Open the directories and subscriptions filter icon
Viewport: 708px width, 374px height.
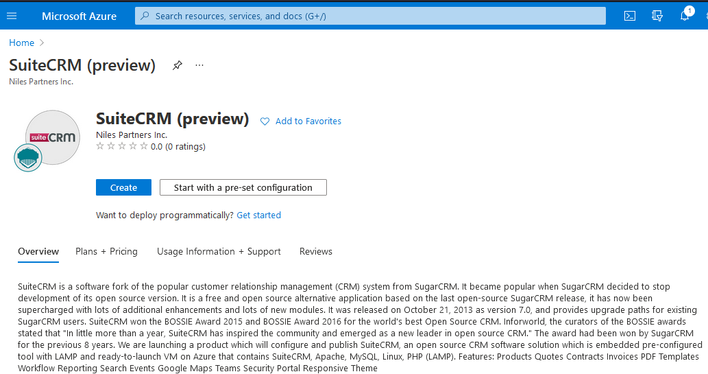tap(657, 16)
